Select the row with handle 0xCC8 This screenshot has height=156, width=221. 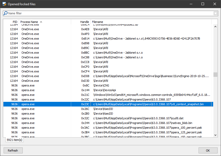108,62
